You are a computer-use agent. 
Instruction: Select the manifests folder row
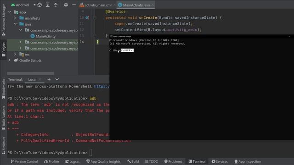point(43,18)
